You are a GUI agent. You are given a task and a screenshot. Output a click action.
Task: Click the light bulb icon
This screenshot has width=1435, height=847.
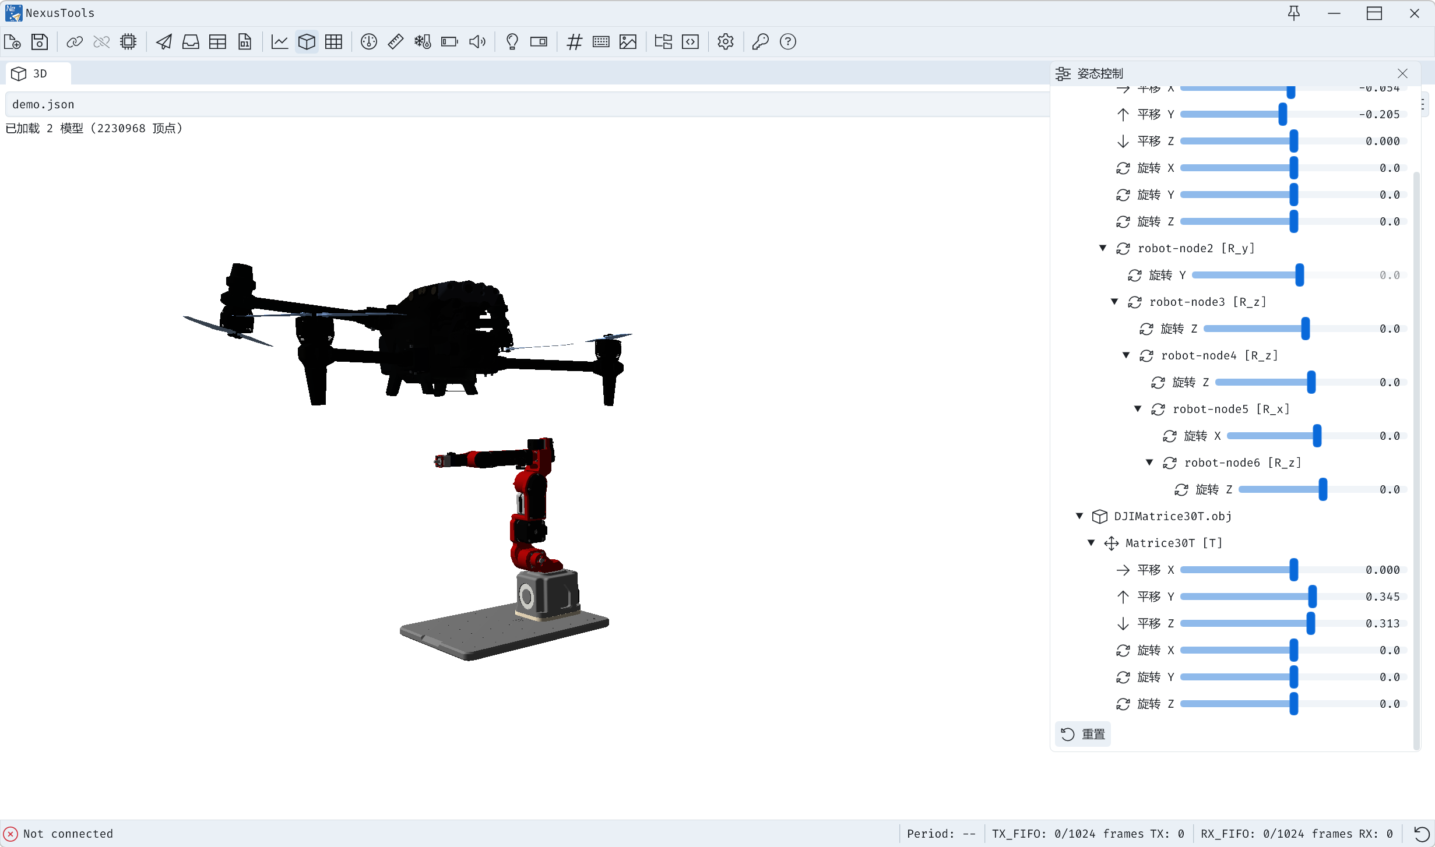point(512,42)
